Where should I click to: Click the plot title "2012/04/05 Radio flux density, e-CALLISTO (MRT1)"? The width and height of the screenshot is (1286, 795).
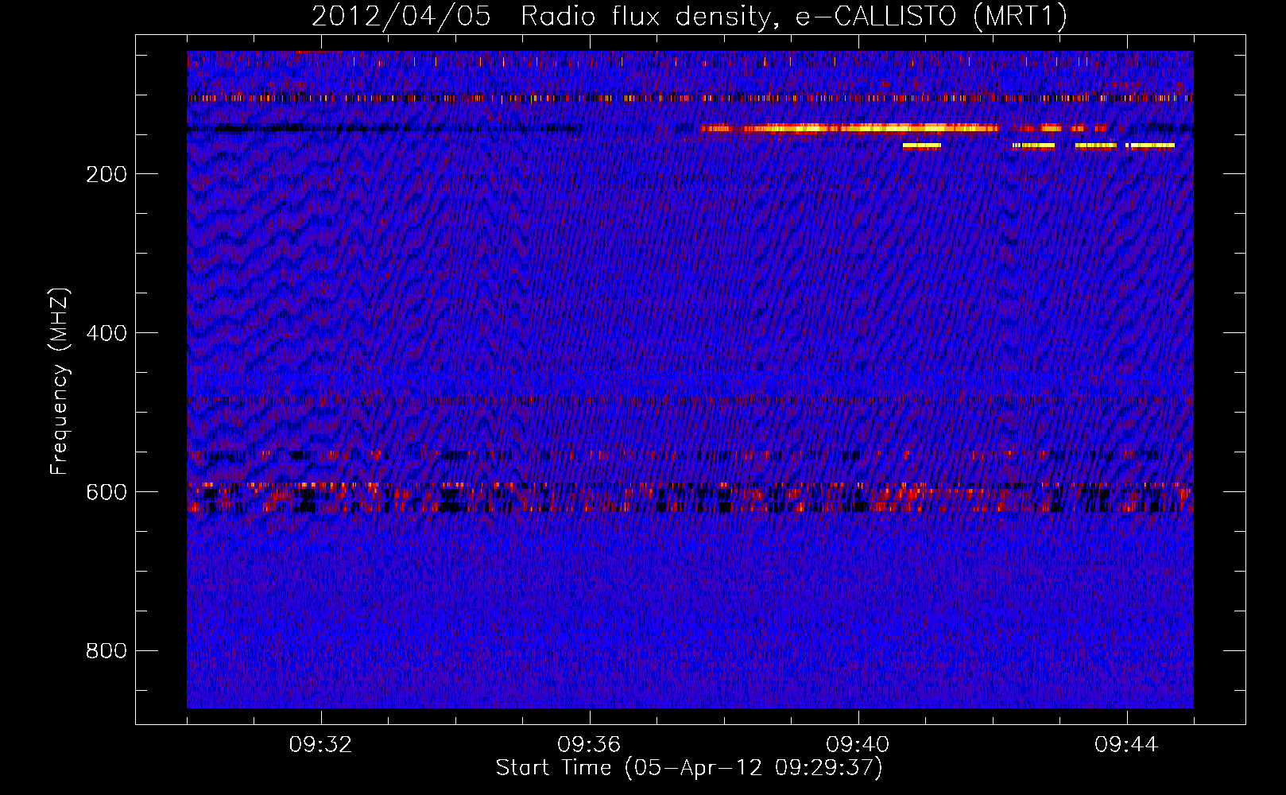[x=689, y=16]
